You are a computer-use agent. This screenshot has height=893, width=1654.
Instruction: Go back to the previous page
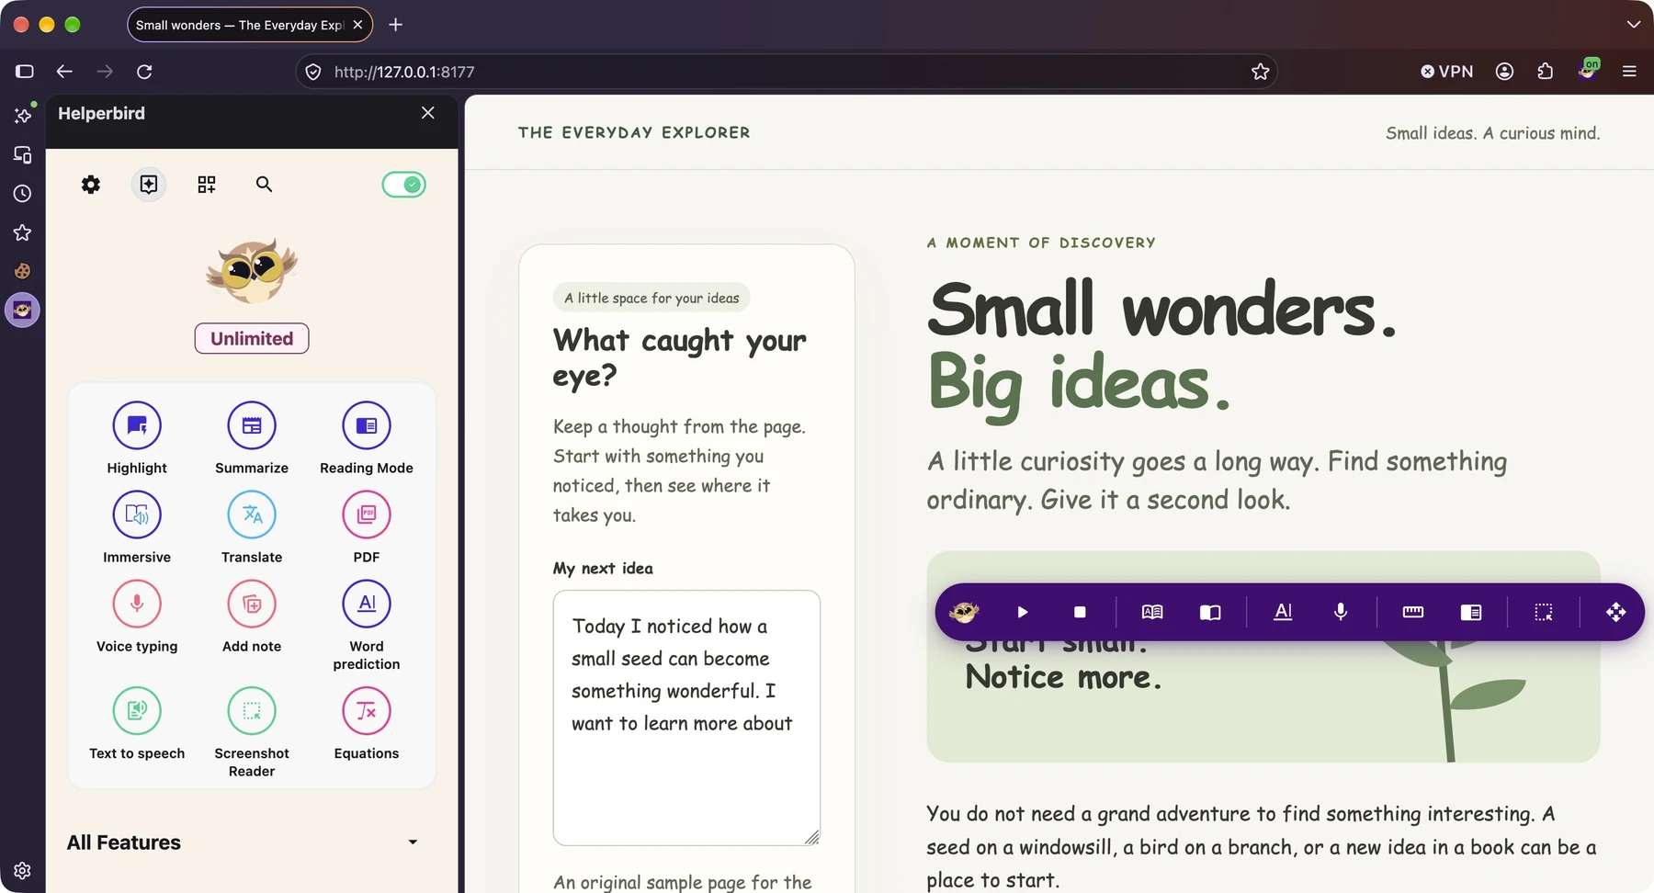pyautogui.click(x=64, y=72)
